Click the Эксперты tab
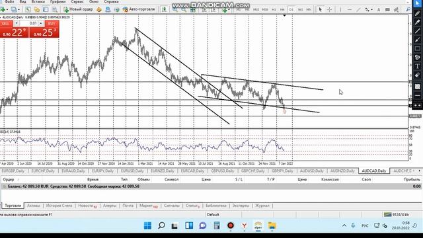Viewport: 423px width, 238px height. pyautogui.click(x=241, y=206)
